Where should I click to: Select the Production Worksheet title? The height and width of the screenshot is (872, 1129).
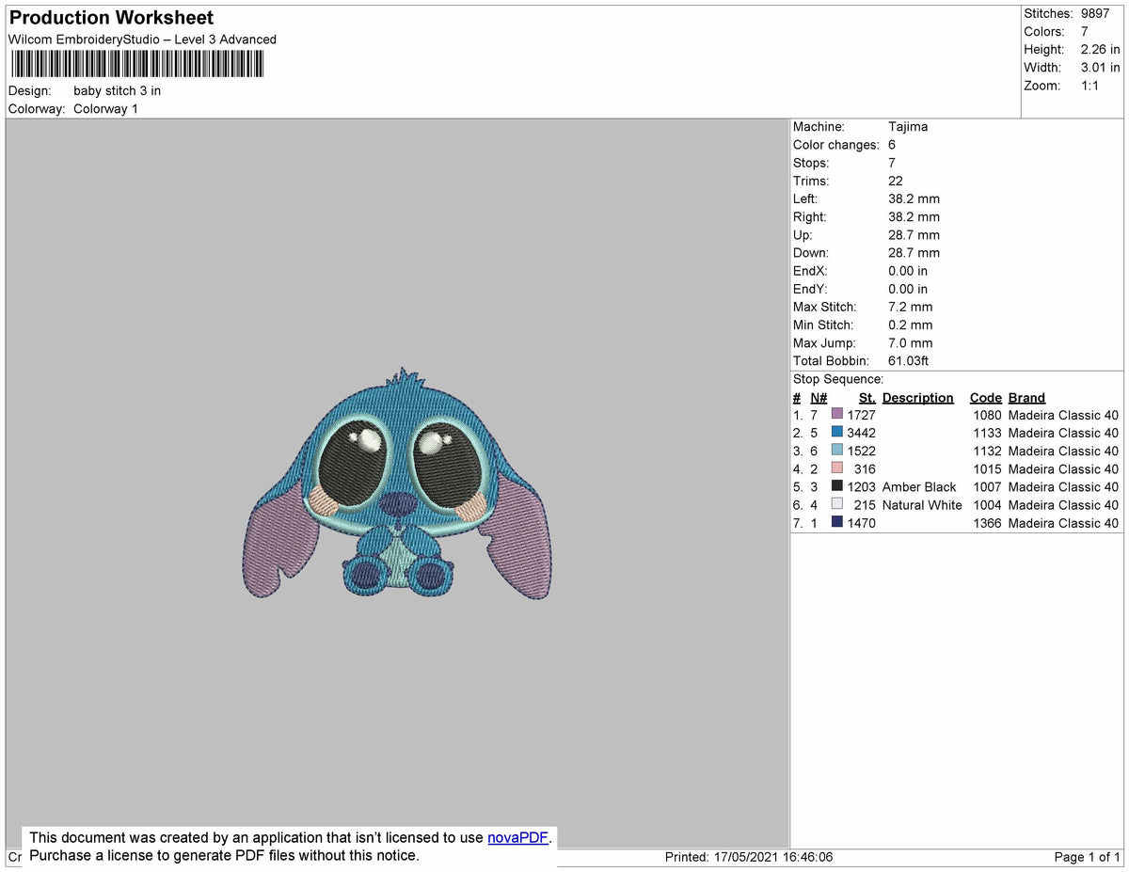[x=110, y=17]
